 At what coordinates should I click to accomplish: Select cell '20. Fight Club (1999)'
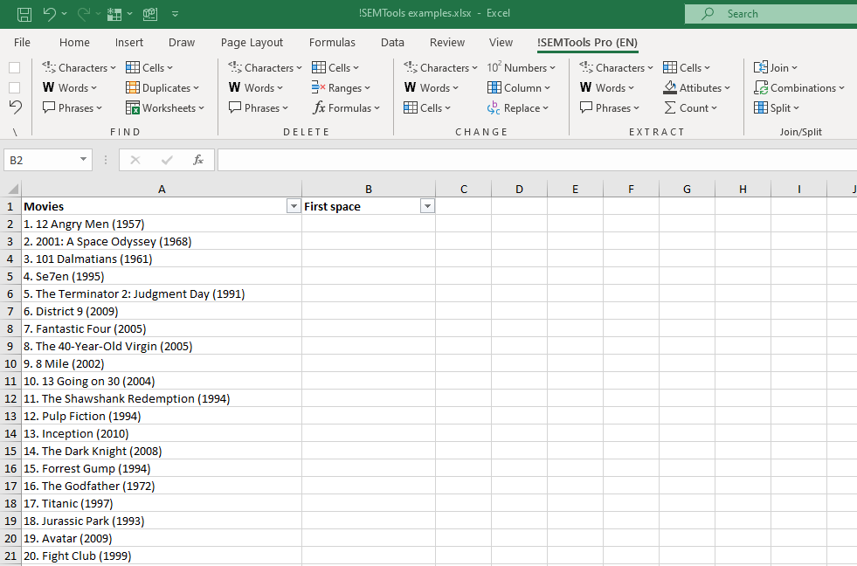pyautogui.click(x=162, y=556)
